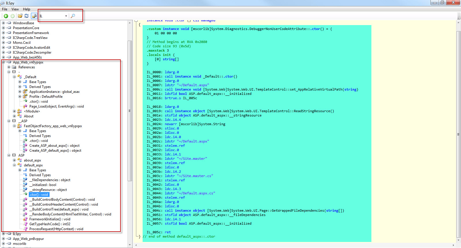Collapse the default_aspx class node
Screen dimensions: 461x248
pos(14,165)
